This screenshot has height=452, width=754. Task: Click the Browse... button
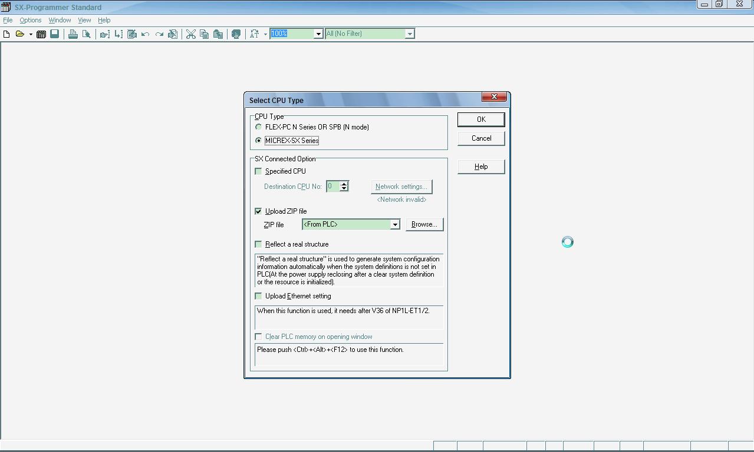pyautogui.click(x=424, y=224)
